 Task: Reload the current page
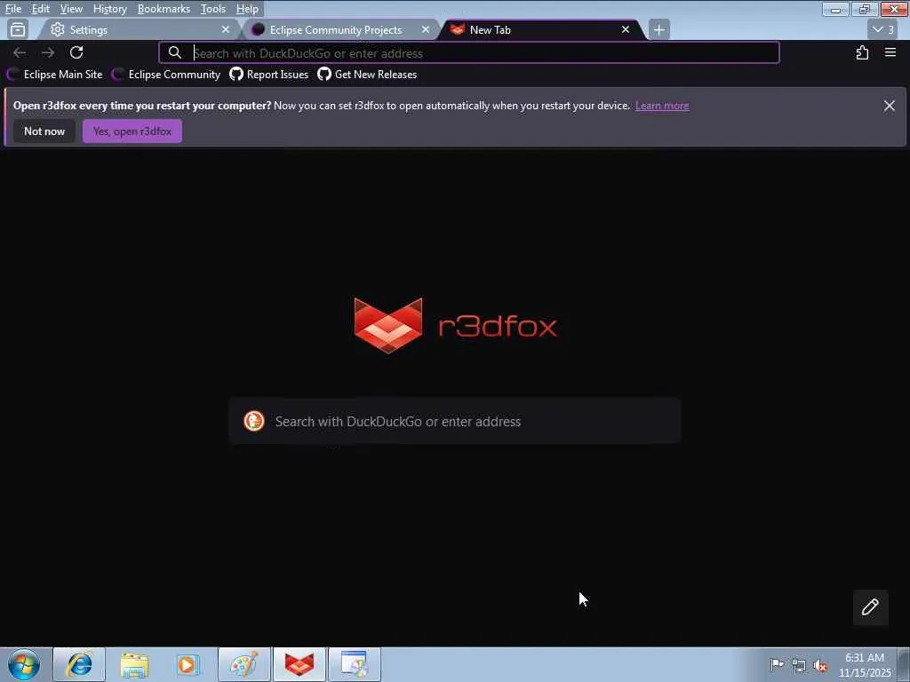pyautogui.click(x=76, y=52)
